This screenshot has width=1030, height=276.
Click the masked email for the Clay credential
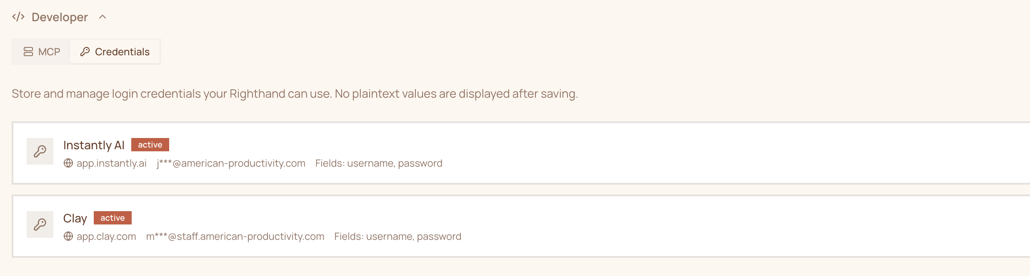[235, 237]
